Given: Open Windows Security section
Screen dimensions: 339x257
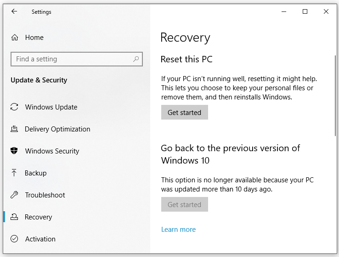Looking at the screenshot, I should pos(52,151).
